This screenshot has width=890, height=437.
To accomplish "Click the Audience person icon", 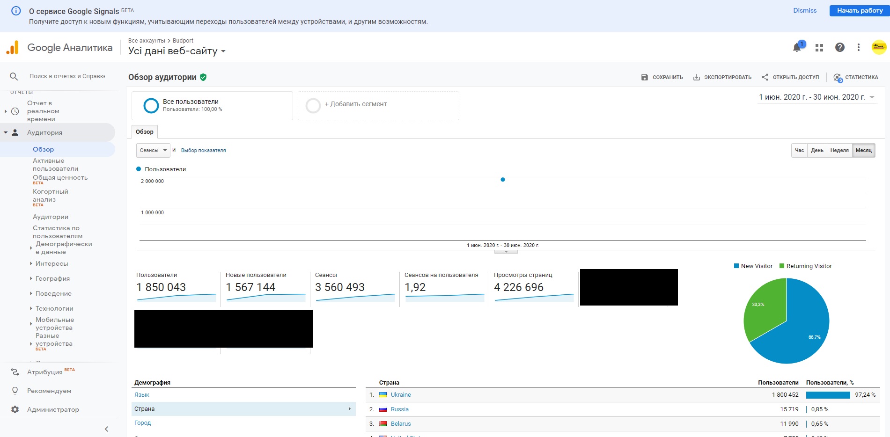I will tap(15, 132).
